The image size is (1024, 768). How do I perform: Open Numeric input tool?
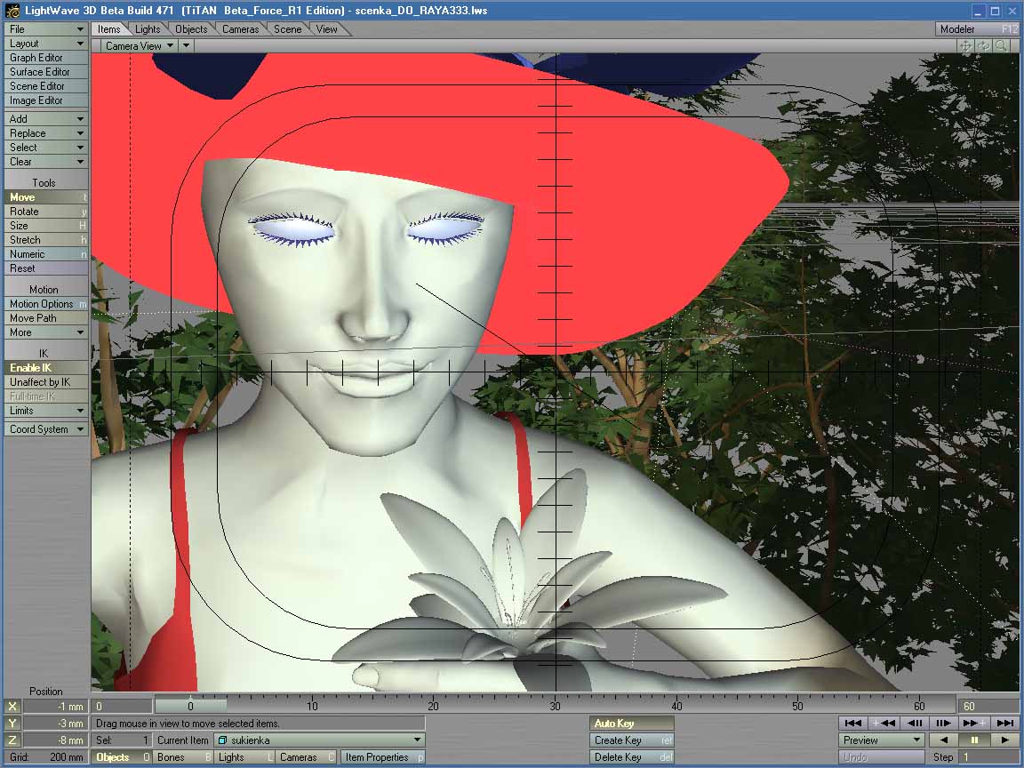tap(45, 254)
